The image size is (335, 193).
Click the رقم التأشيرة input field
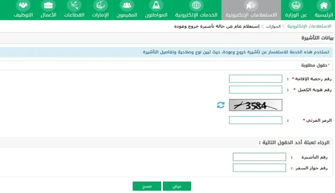click(x=259, y=157)
